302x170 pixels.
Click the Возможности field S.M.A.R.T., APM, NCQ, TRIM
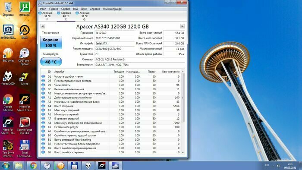click(x=140, y=65)
